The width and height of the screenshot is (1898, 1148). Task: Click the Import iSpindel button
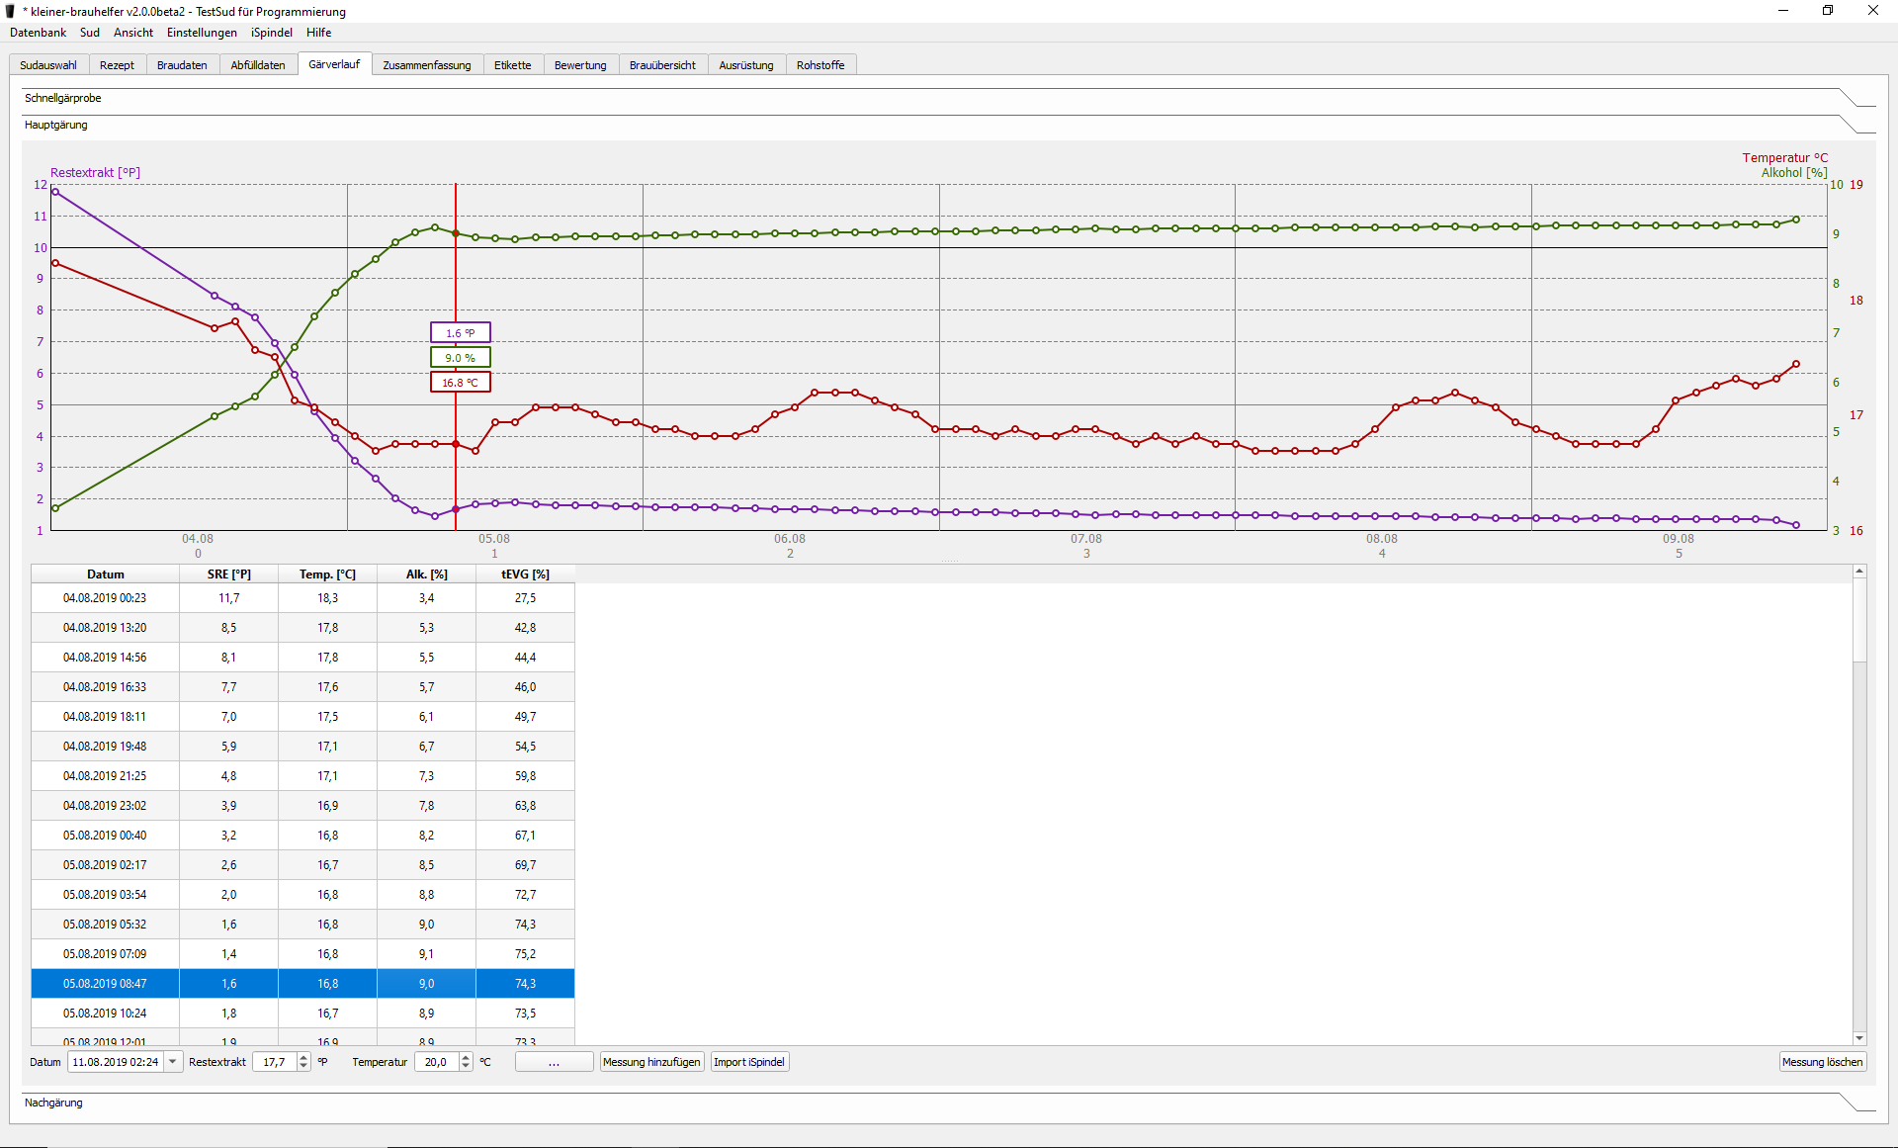[749, 1062]
